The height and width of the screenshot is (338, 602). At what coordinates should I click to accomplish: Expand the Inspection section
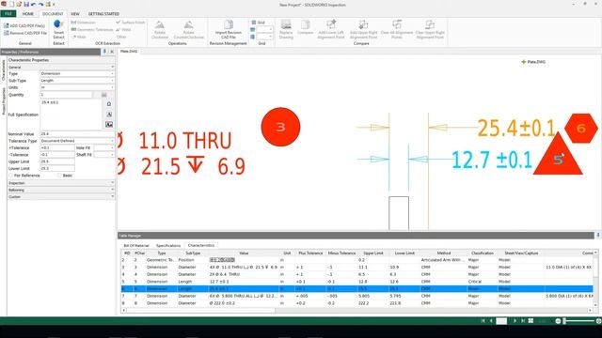pos(61,183)
